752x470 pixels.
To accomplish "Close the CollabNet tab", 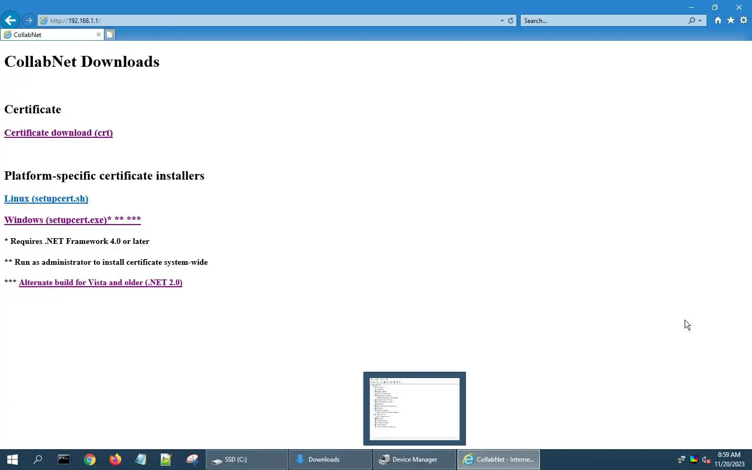I will [x=98, y=34].
